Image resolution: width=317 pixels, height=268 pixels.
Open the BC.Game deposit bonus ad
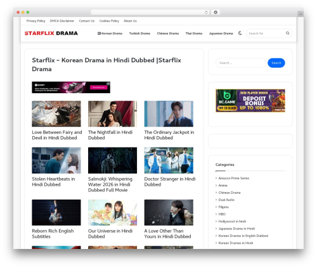[x=250, y=101]
